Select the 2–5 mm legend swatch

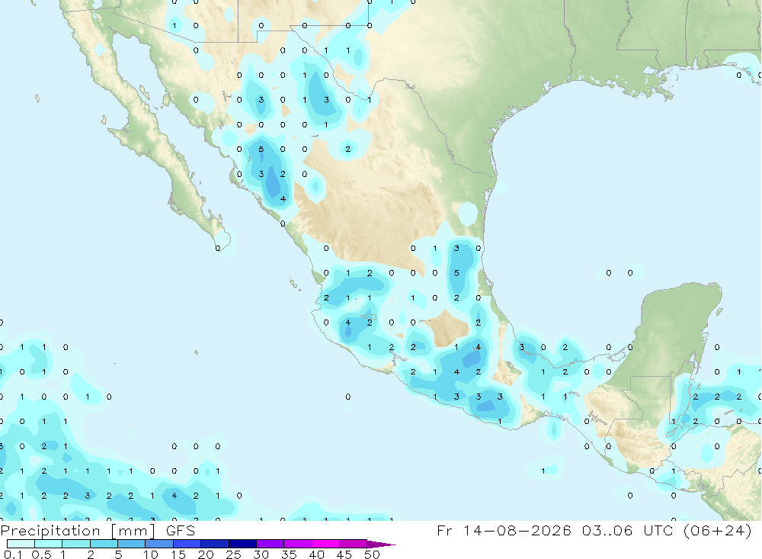(x=104, y=544)
